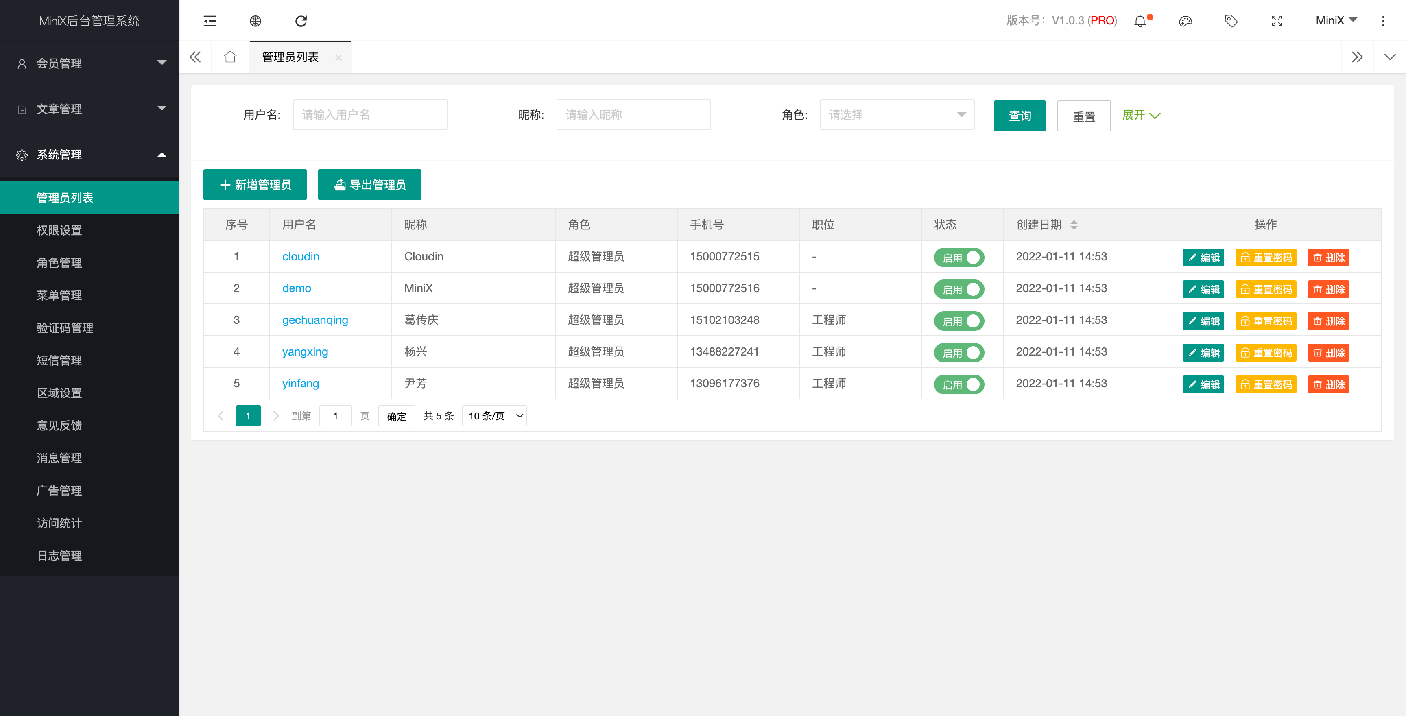Open the notification bell
Screen dimensions: 1406x716
tap(1140, 21)
